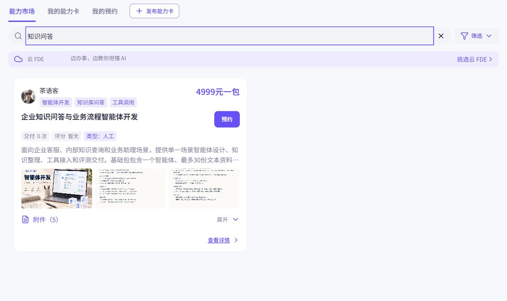Switch to 我的预约 tab
The height and width of the screenshot is (301, 507).
pos(104,11)
